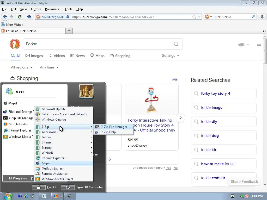Launch 7-Zip File Manager from submenu
Viewport: 267px width, 200px height.
click(113, 127)
